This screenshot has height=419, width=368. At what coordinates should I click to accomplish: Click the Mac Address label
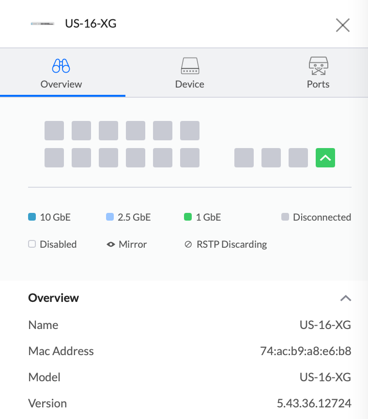(x=61, y=351)
